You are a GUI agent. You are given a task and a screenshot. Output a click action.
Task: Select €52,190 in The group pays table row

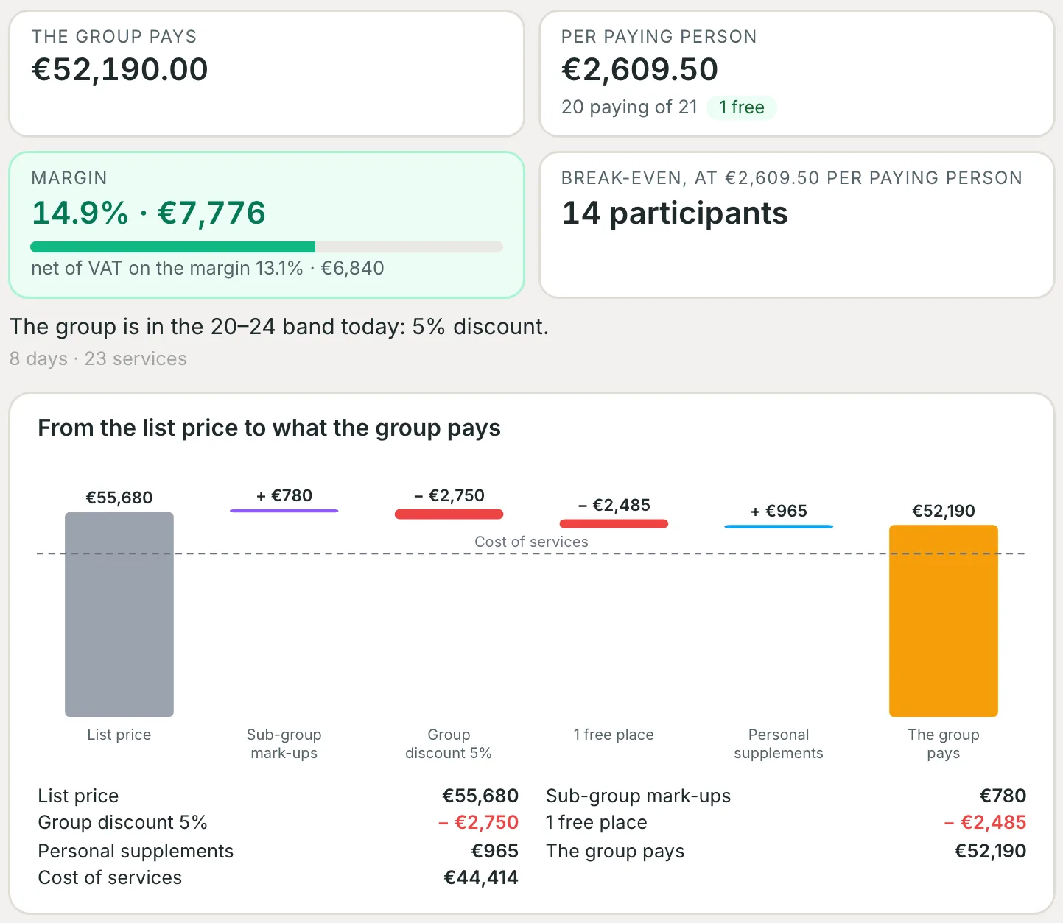click(x=991, y=851)
